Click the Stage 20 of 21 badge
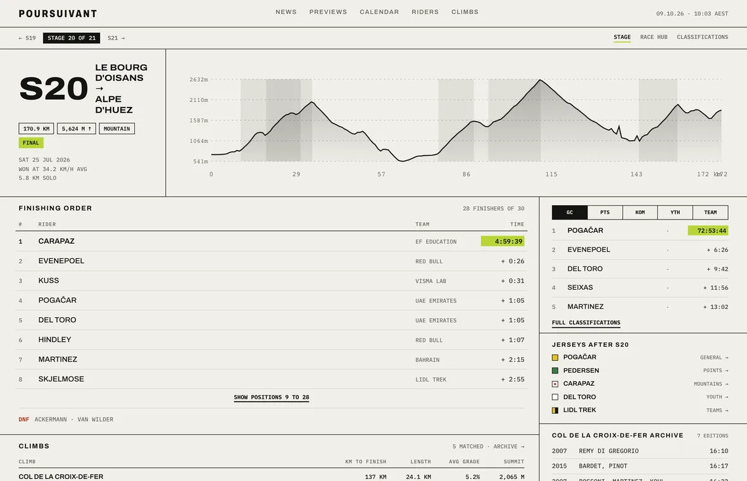Viewport: 747px width, 481px height. (x=72, y=38)
